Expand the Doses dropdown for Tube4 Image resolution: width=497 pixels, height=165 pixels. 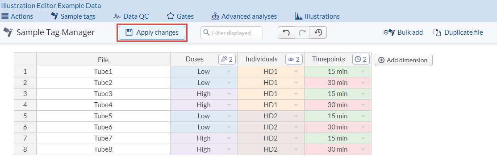pos(229,105)
